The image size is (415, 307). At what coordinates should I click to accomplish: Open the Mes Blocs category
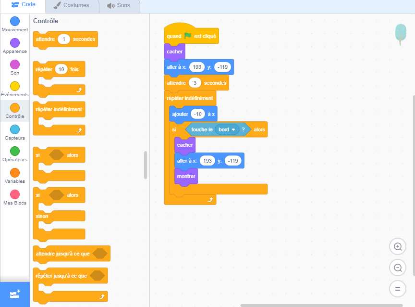coord(15,194)
